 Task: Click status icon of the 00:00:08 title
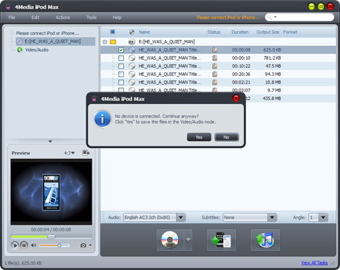point(215,50)
